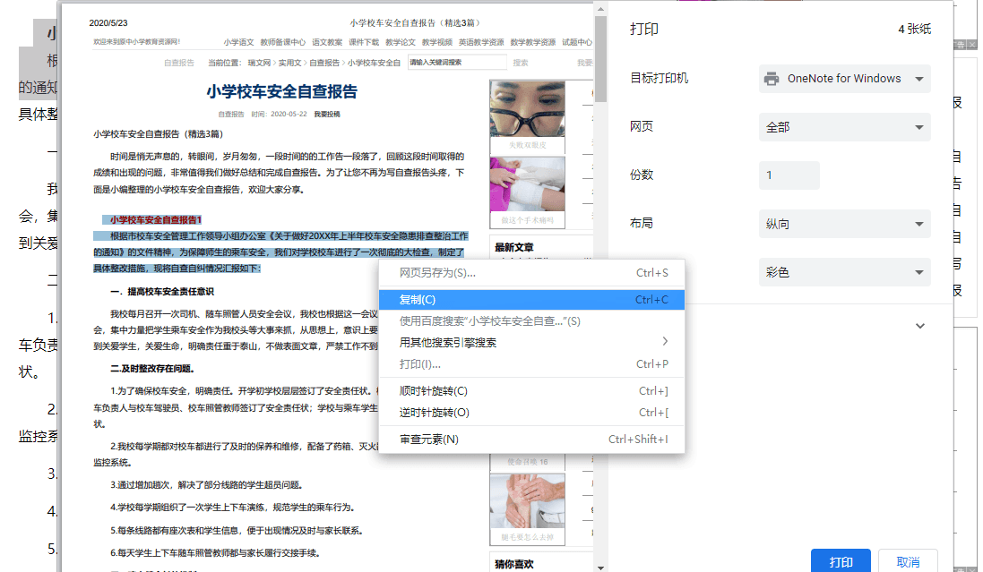
Task: Click the 4 张纸 sheet count
Action: click(x=915, y=29)
